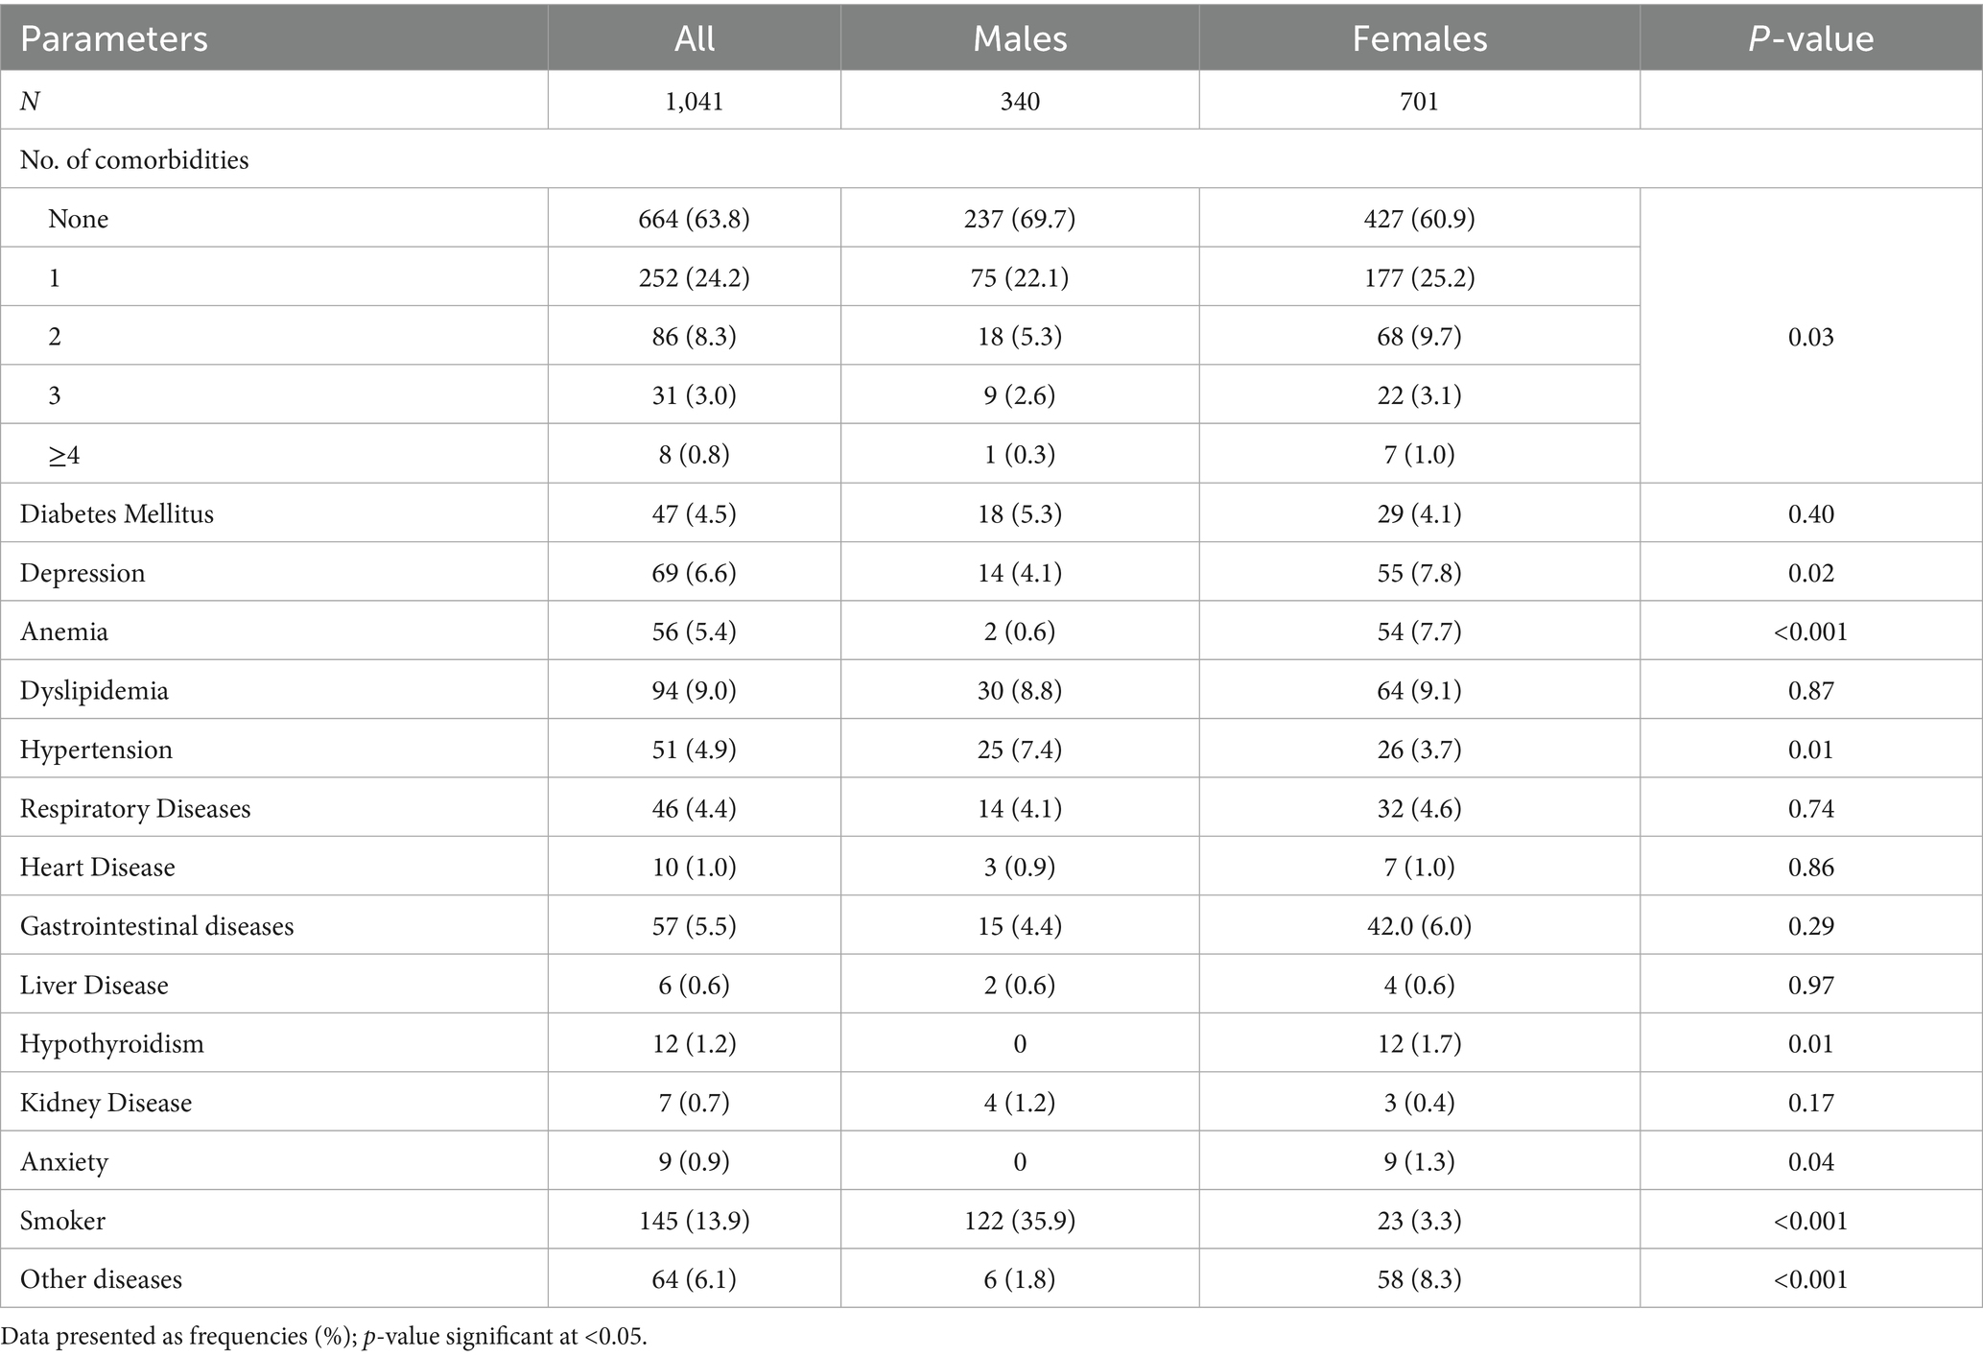Click the All column header
The height and width of the screenshot is (1357, 1983).
pyautogui.click(x=695, y=38)
